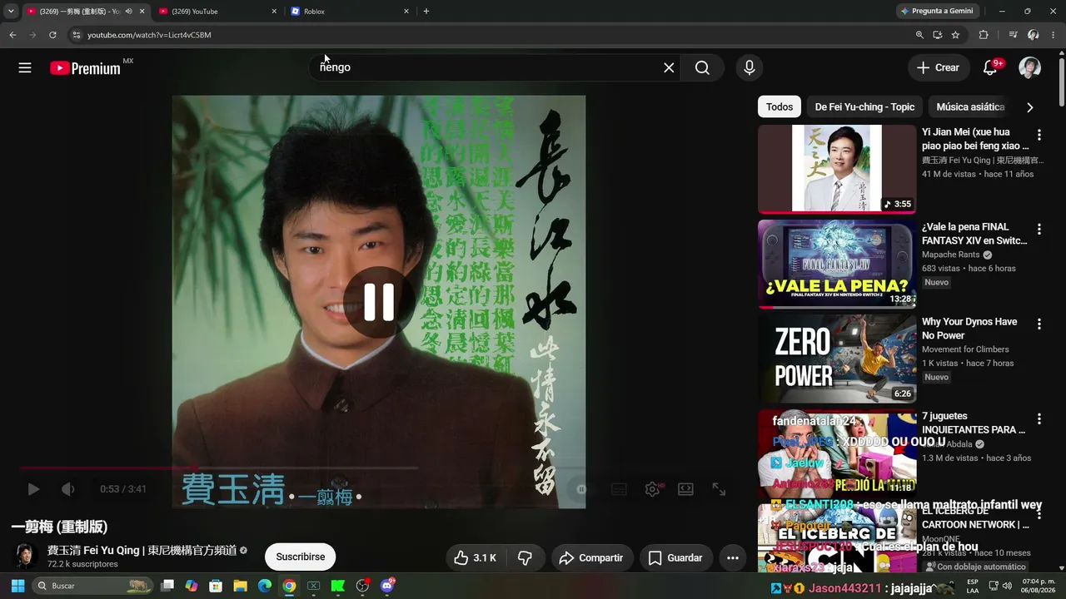Viewport: 1066px width, 599px height.
Task: Mute the video player volume
Action: (x=68, y=489)
